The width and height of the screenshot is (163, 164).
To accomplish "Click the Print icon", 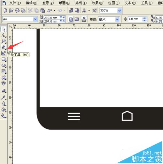I will coord(23,10).
